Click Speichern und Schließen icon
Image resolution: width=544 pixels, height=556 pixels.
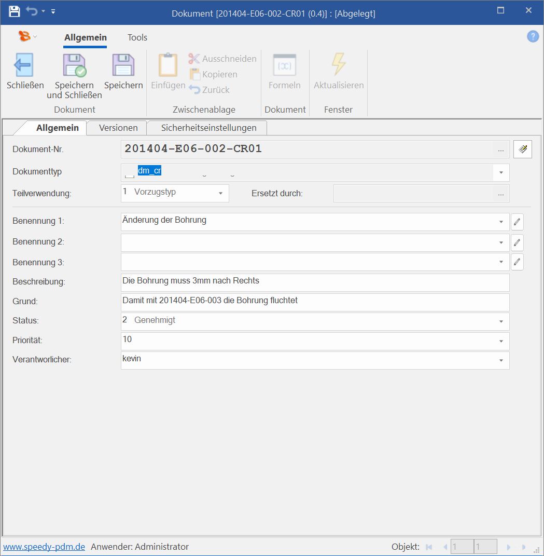click(x=74, y=65)
